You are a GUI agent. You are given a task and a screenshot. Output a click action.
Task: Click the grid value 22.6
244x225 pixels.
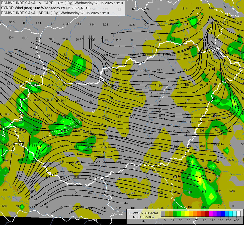[132, 25]
